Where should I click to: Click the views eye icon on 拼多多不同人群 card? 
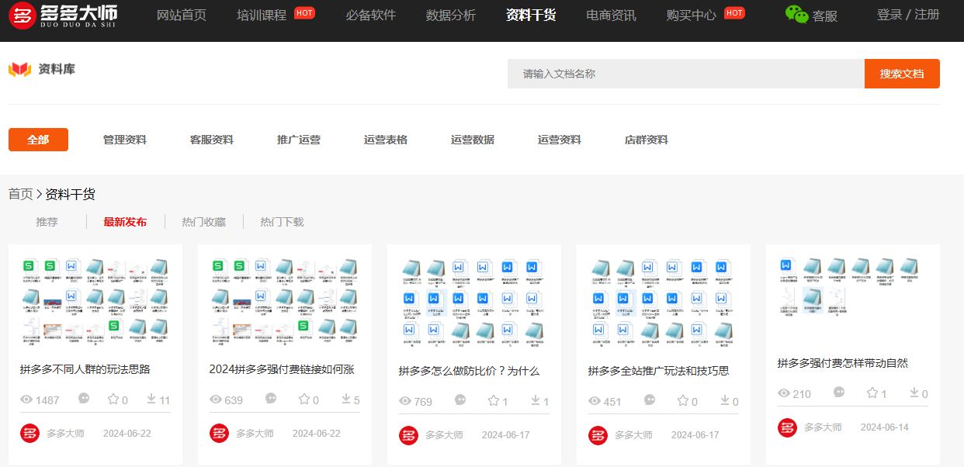pos(26,400)
